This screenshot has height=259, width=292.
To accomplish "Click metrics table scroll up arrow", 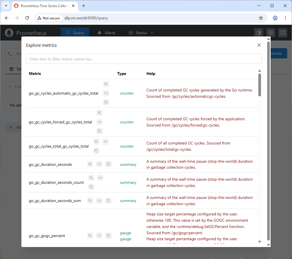I will pos(259,71).
